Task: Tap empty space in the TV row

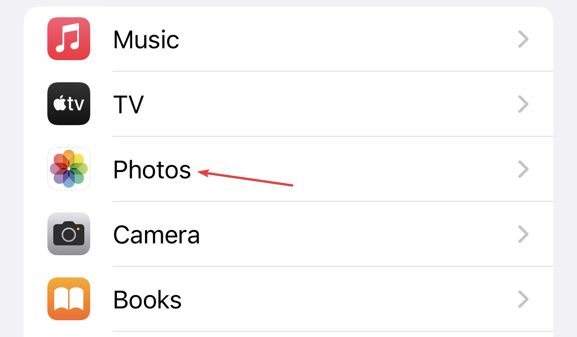Action: 331,104
